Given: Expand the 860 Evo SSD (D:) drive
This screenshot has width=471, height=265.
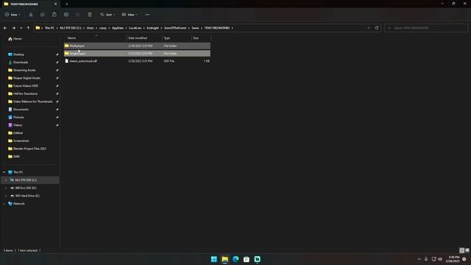Looking at the screenshot, I should pyautogui.click(x=6, y=188).
